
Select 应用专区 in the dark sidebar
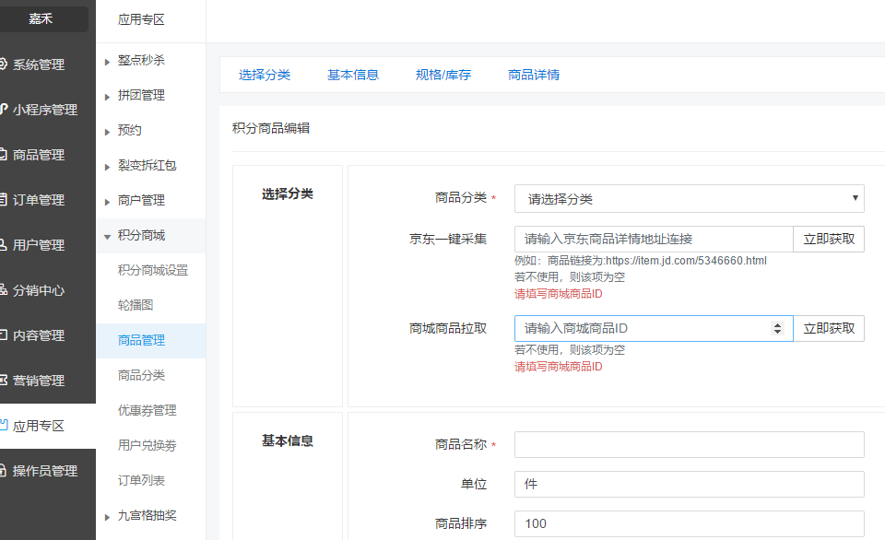pos(39,426)
